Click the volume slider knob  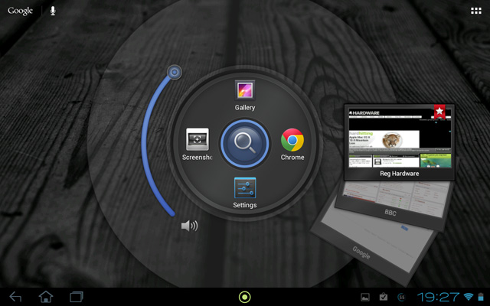(x=175, y=73)
